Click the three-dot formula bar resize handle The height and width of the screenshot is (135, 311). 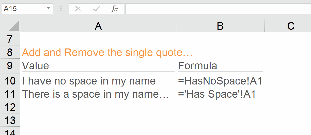[61, 9]
